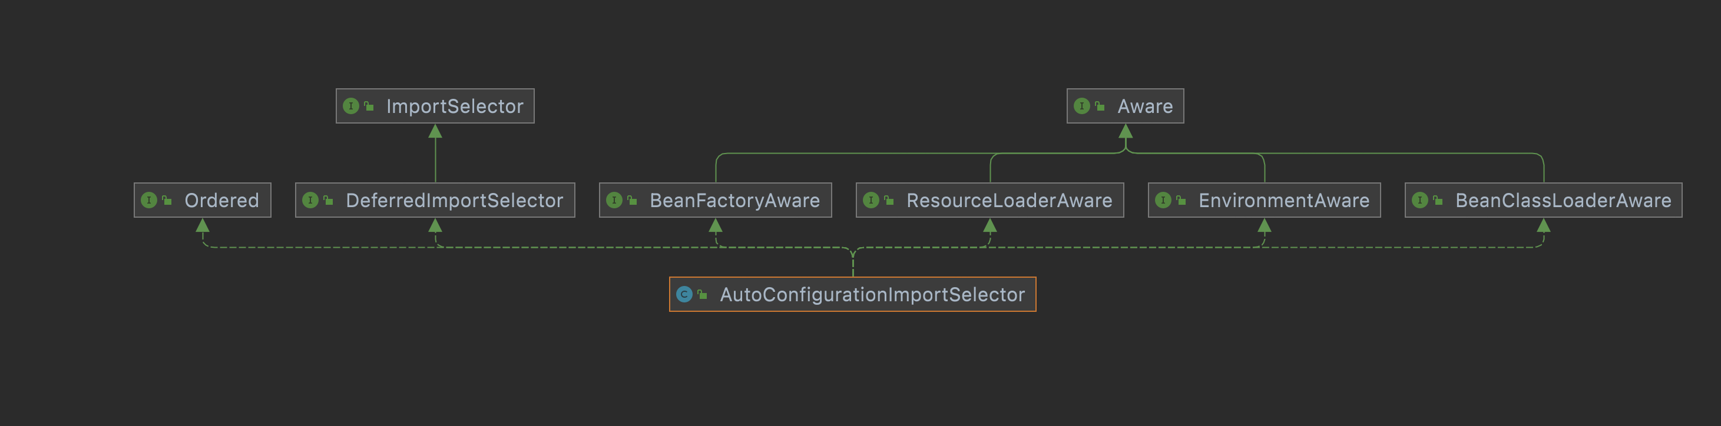
Task: Select the Ordered interface label
Action: (221, 200)
